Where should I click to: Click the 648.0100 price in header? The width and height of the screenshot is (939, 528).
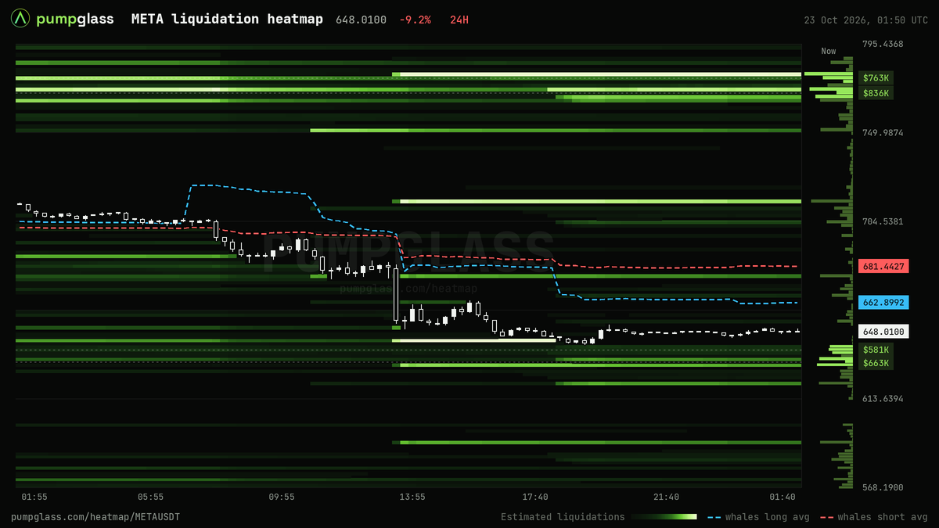click(x=361, y=20)
